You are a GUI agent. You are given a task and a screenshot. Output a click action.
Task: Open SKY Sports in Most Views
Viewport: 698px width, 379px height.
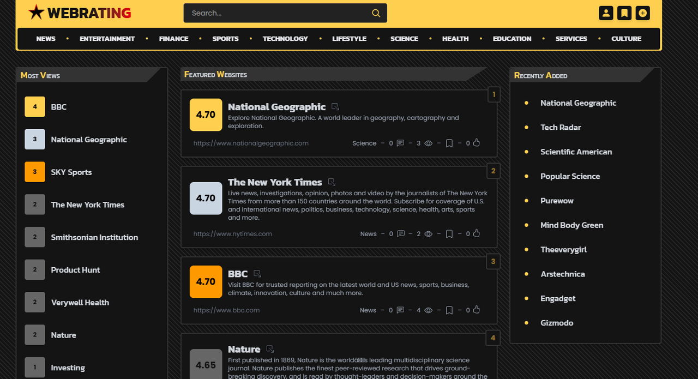[x=71, y=172]
